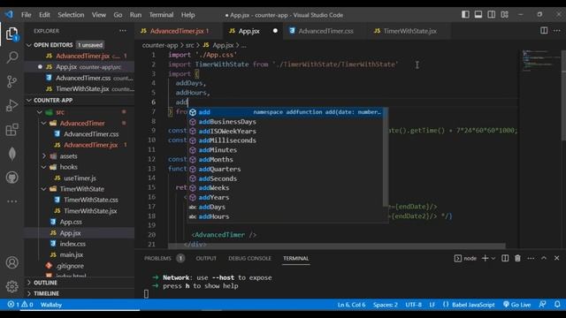Open the Accounts menu
The width and height of the screenshot is (566, 318).
click(x=11, y=262)
